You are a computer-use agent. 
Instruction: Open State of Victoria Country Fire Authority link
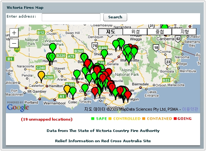coord(103,130)
